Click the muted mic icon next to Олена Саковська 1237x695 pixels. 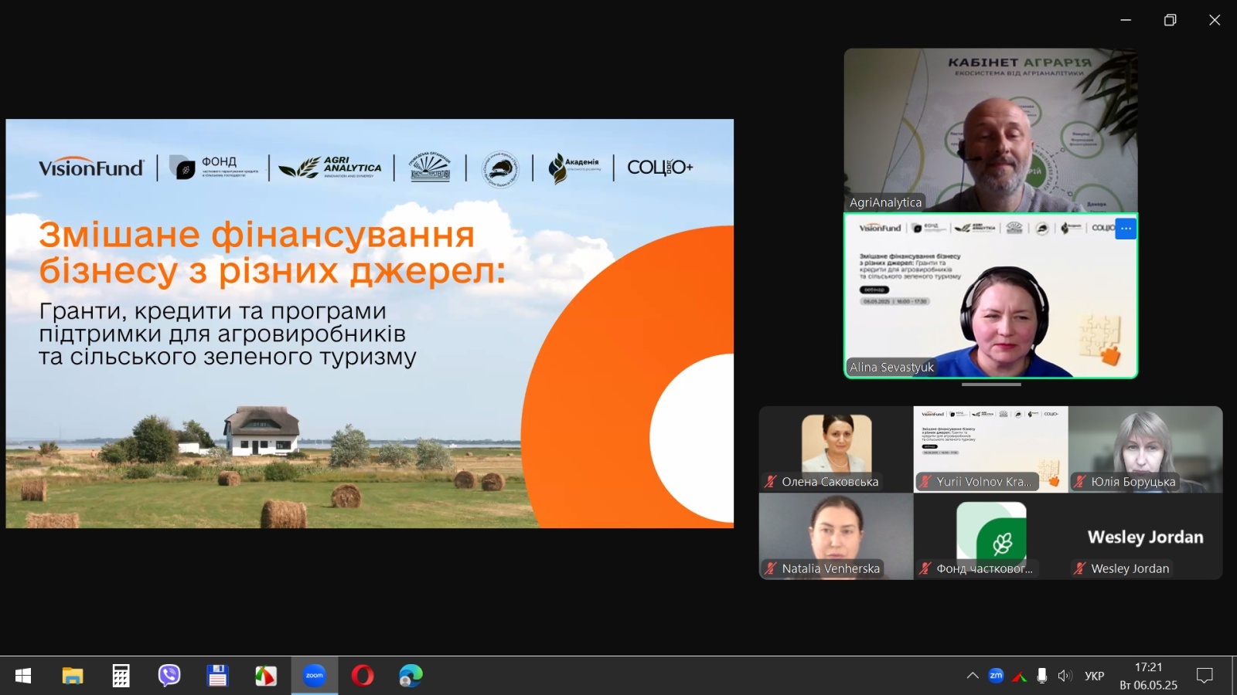[771, 482]
